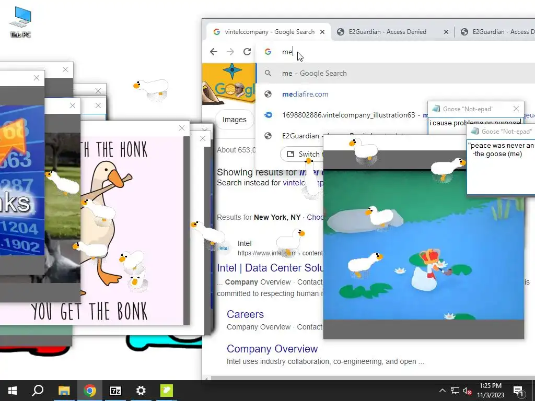Switch to first E2Guardian Access Denied tab
Screen dimensions: 535x401
coord(387,32)
